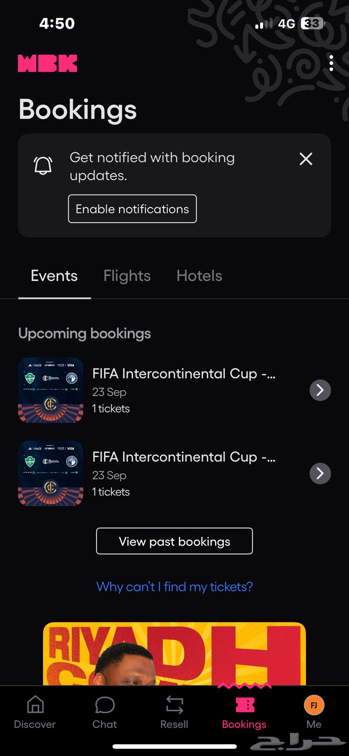Tap the notification bell icon
349x756 pixels.
(x=43, y=165)
